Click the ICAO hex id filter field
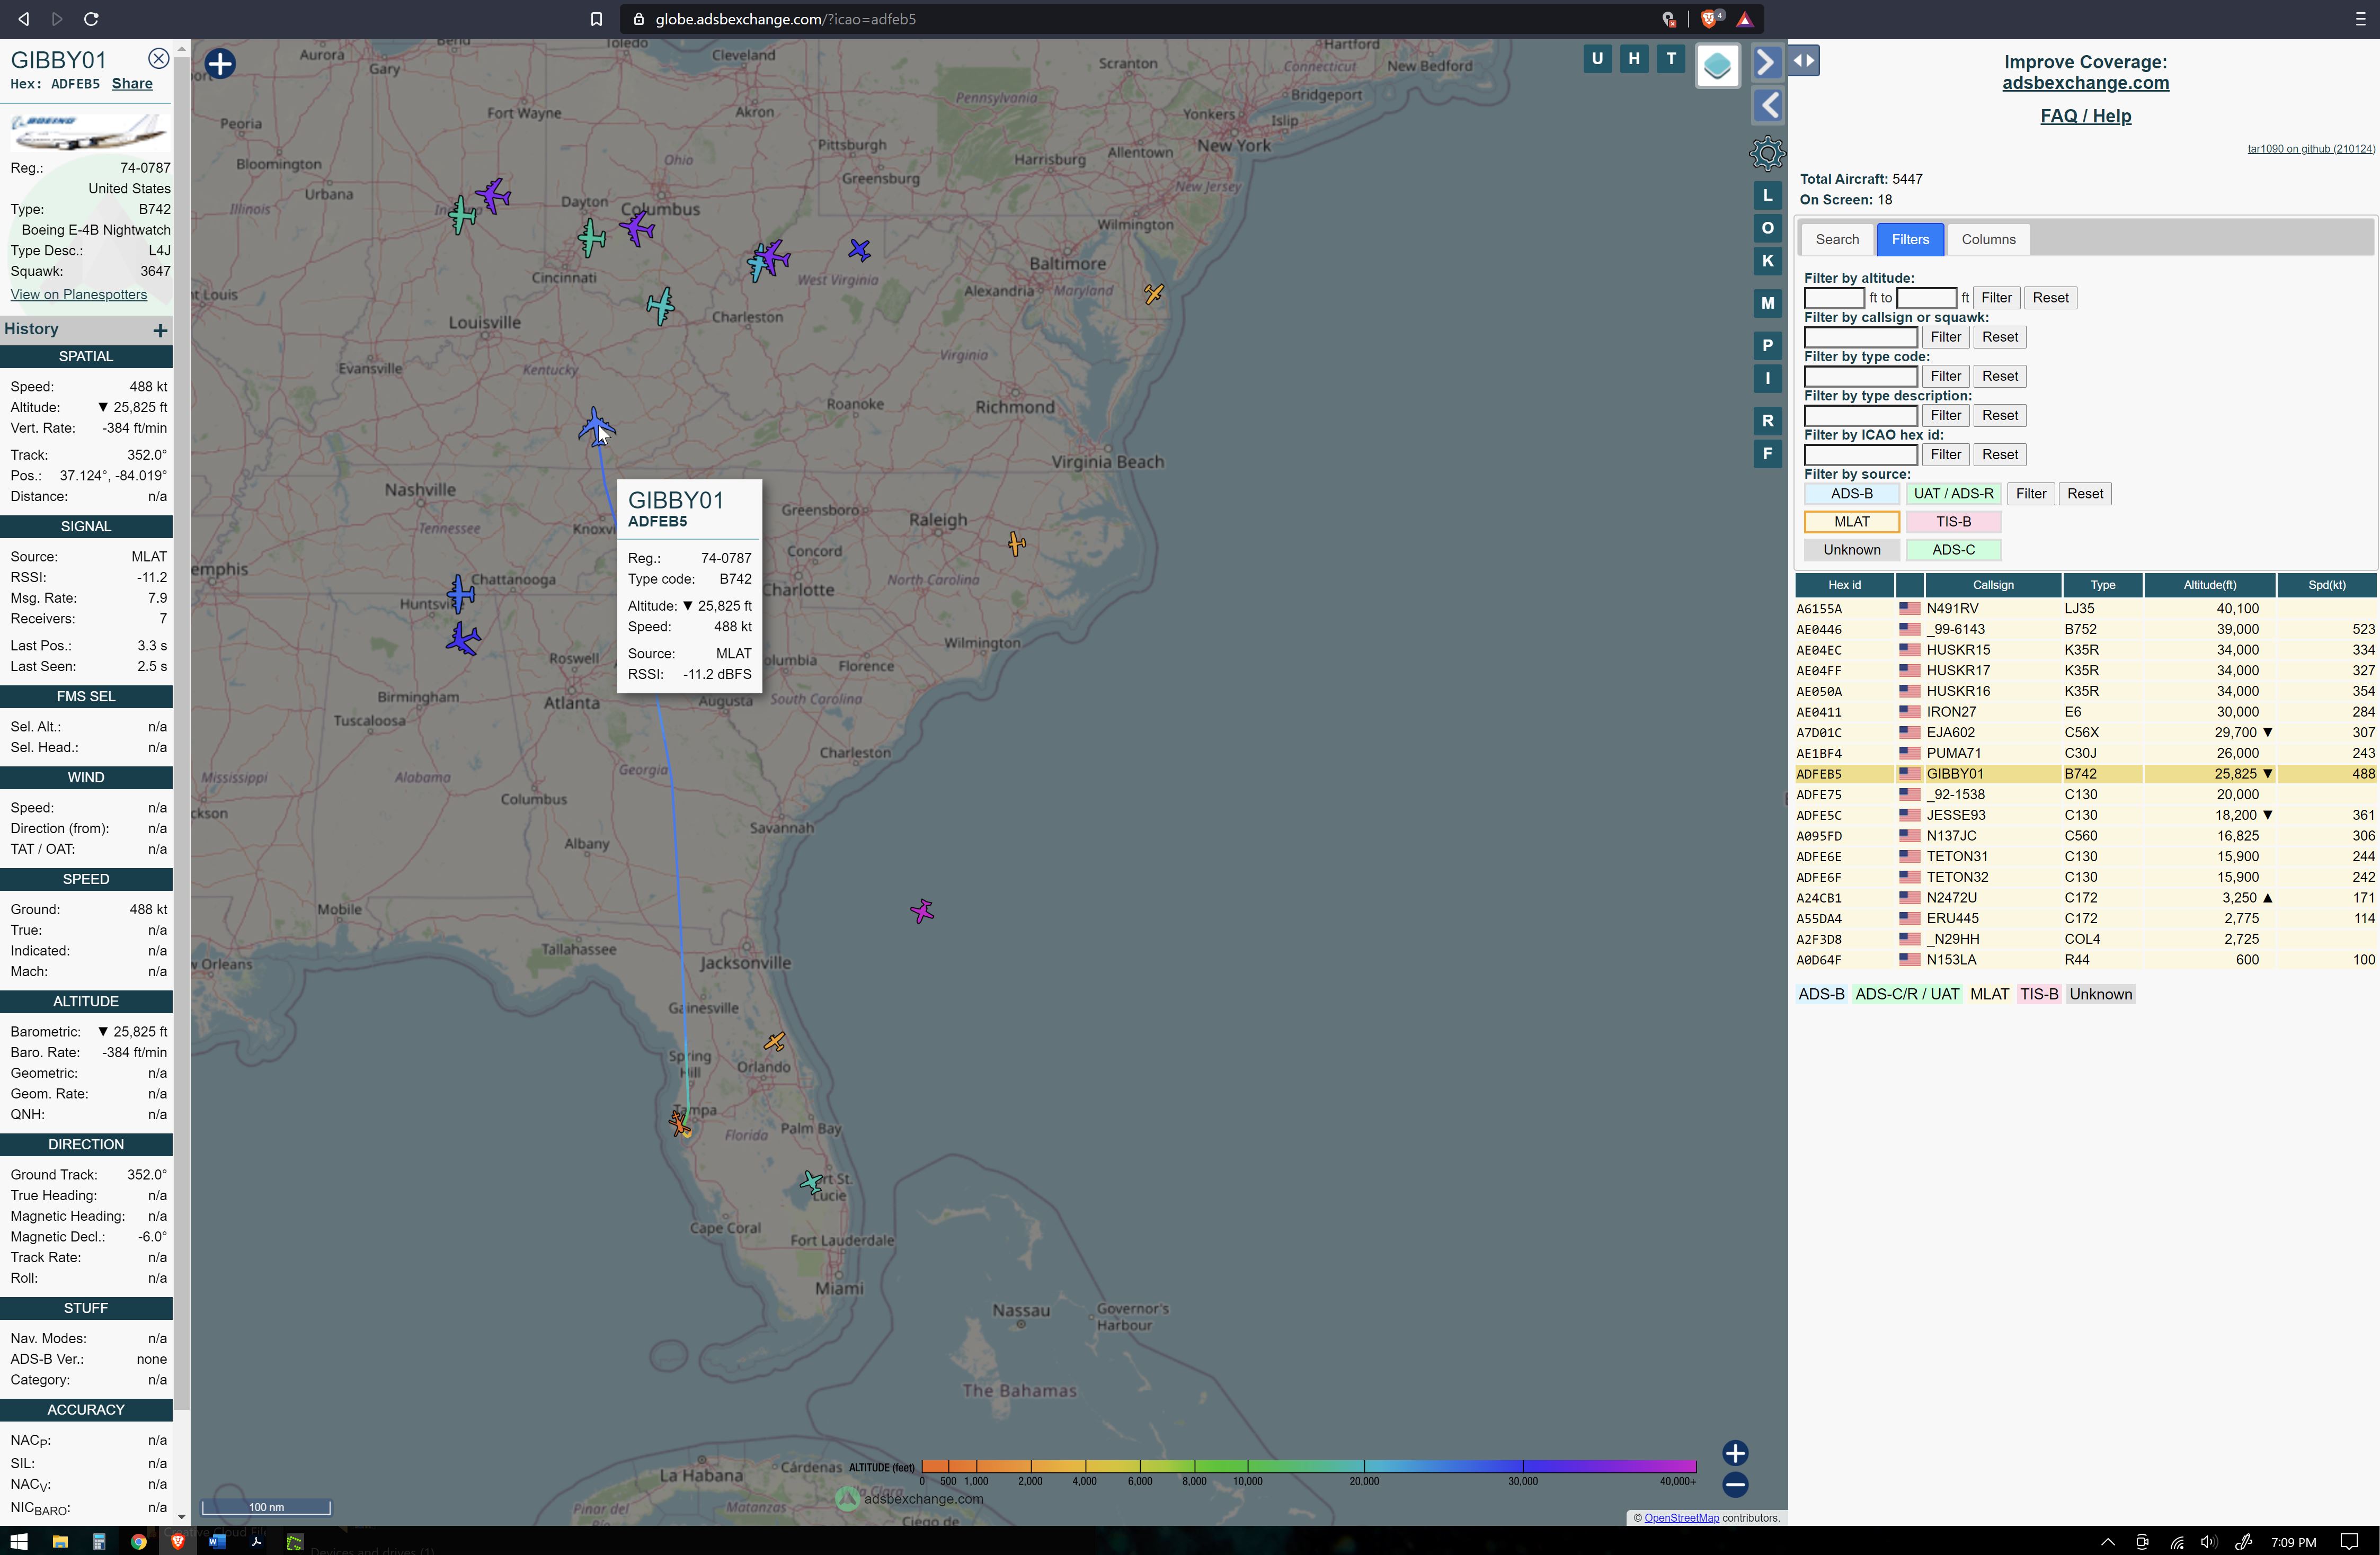 [1860, 455]
